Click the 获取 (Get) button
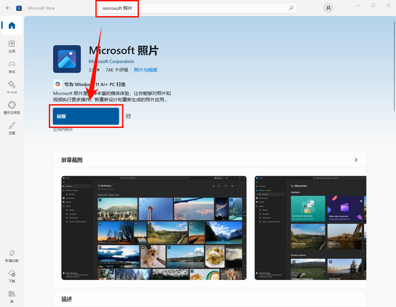Image resolution: width=396 pixels, height=307 pixels. tap(86, 116)
